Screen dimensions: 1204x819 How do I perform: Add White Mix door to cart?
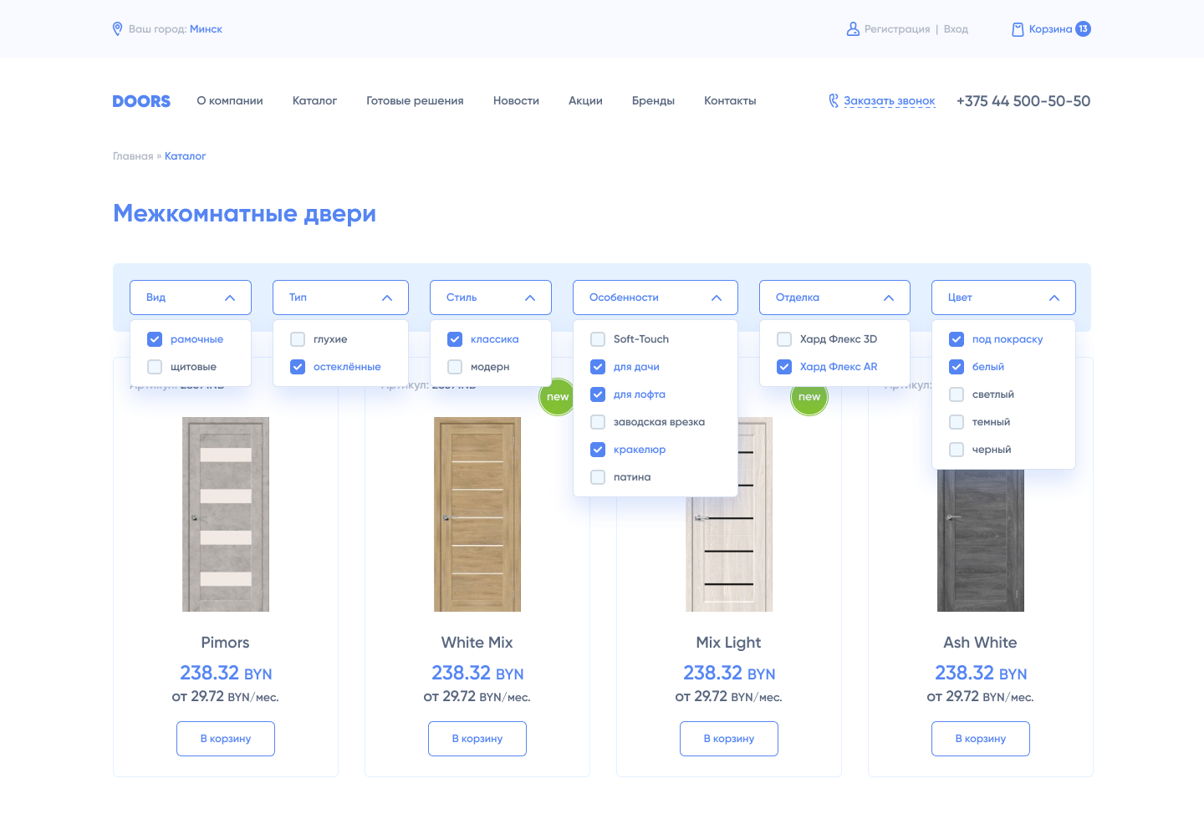pos(477,739)
